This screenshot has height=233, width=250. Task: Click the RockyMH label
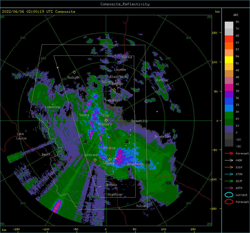click(x=73, y=78)
